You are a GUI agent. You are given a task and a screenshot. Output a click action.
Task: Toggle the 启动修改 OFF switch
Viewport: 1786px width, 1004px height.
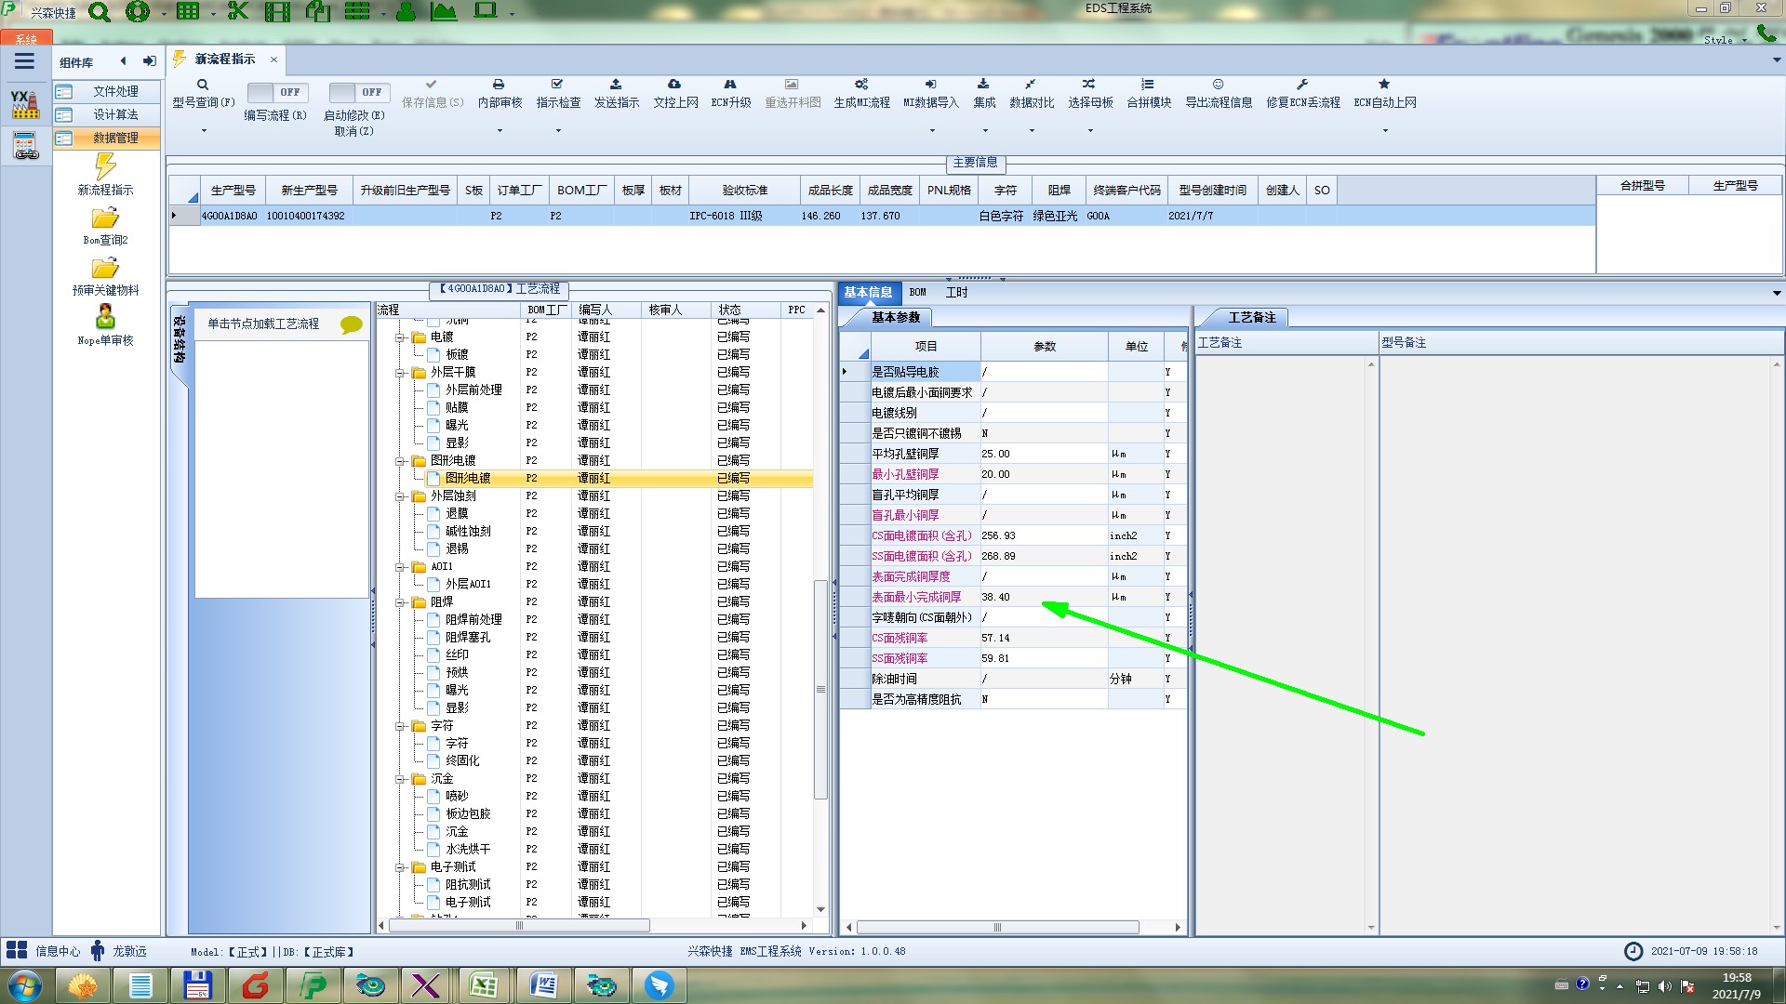[358, 92]
